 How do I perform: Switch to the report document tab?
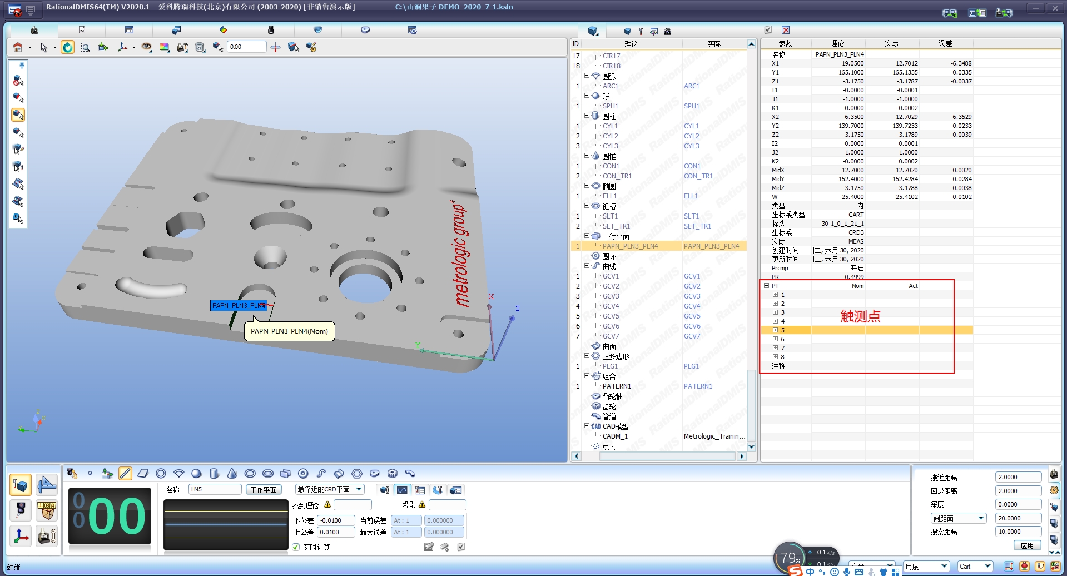pos(82,30)
